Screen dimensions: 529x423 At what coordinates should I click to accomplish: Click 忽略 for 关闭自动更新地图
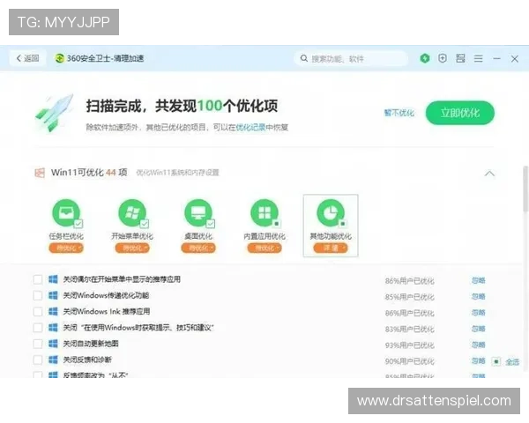pyautogui.click(x=478, y=345)
